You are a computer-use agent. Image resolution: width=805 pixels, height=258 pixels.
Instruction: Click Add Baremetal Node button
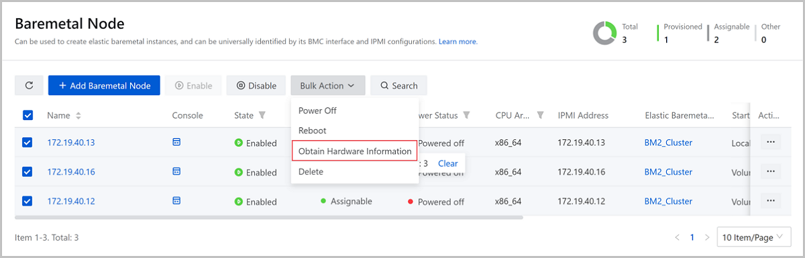104,86
